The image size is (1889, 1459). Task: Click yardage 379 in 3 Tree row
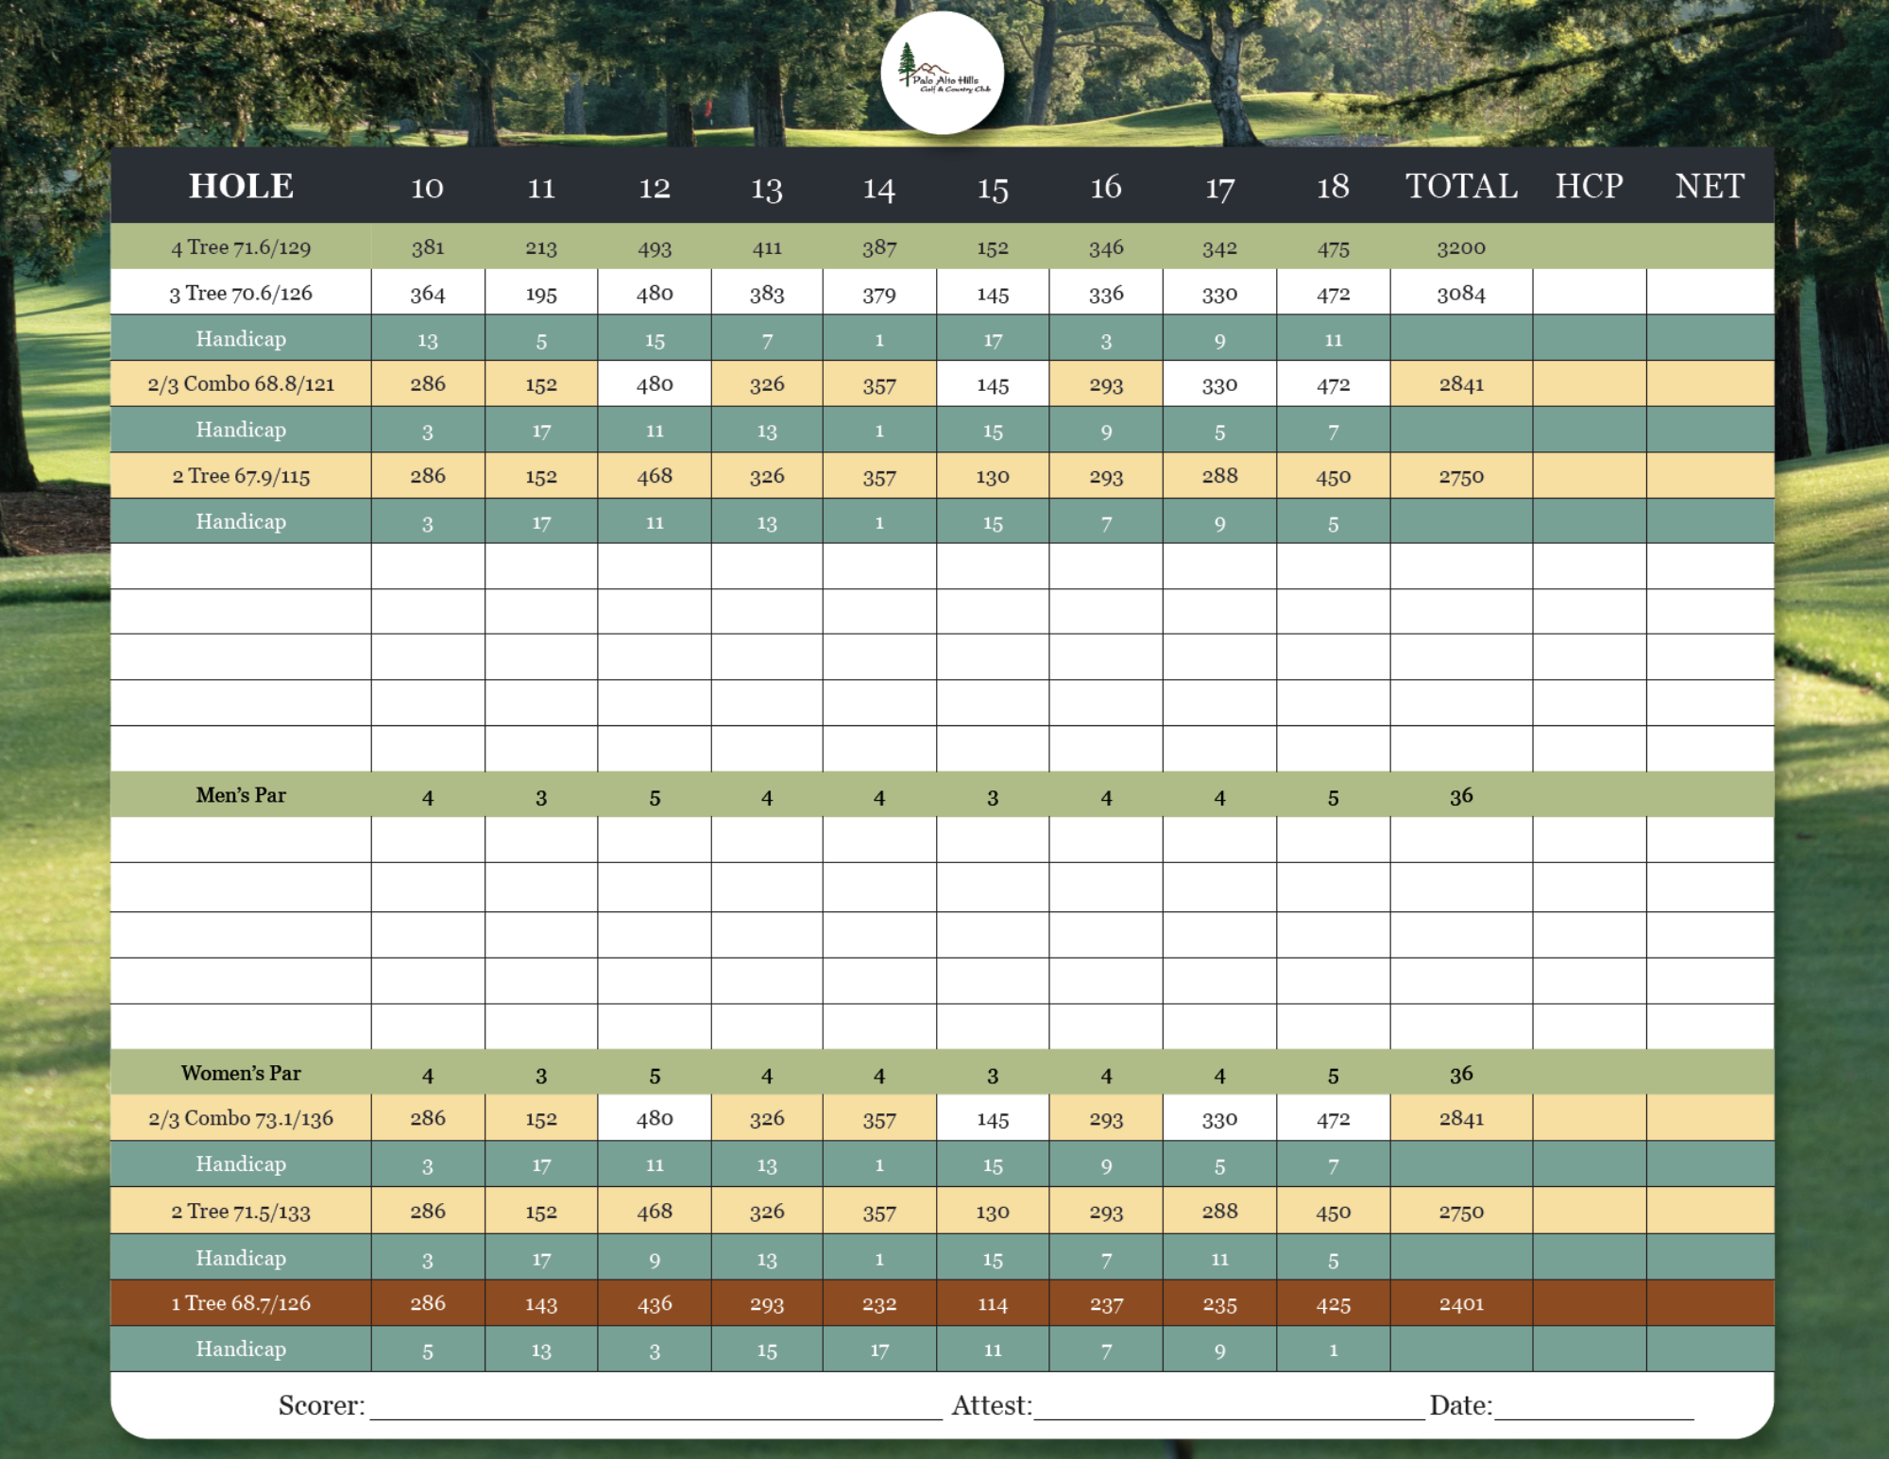(879, 295)
